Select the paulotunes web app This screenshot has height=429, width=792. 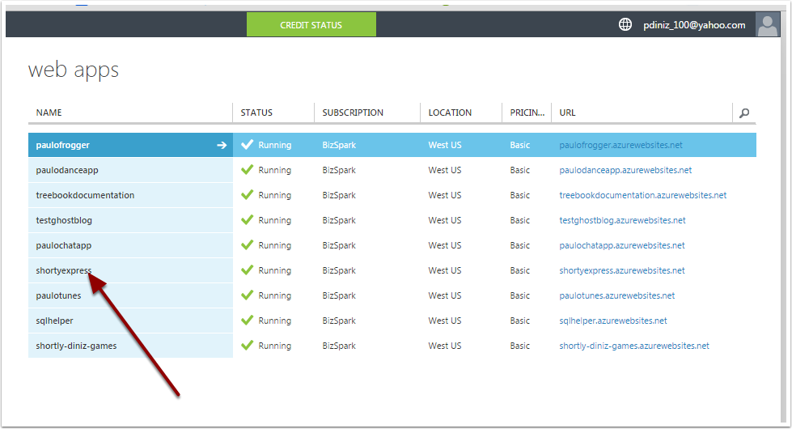click(x=58, y=295)
